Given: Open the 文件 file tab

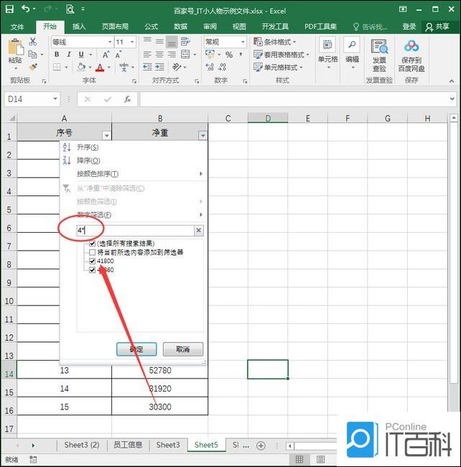Looking at the screenshot, I should 17,27.
